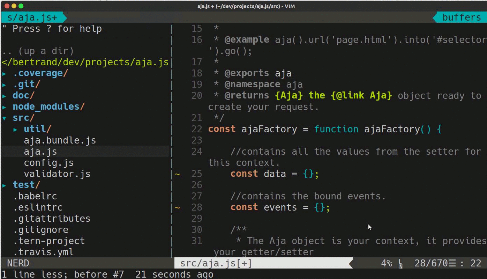
Task: Switch to the s/aja.js+ buffer tab
Action: [x=32, y=17]
